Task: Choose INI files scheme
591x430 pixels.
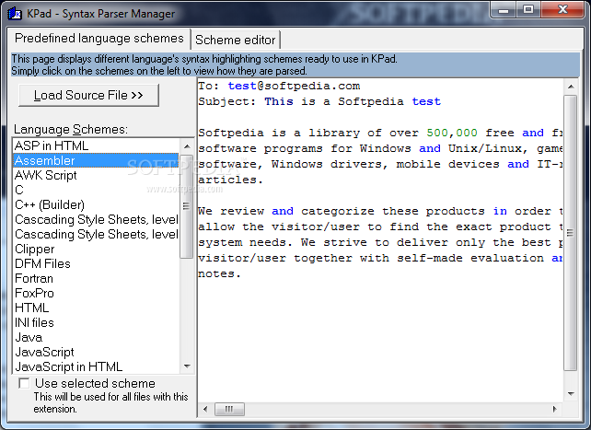Action: pos(96,322)
